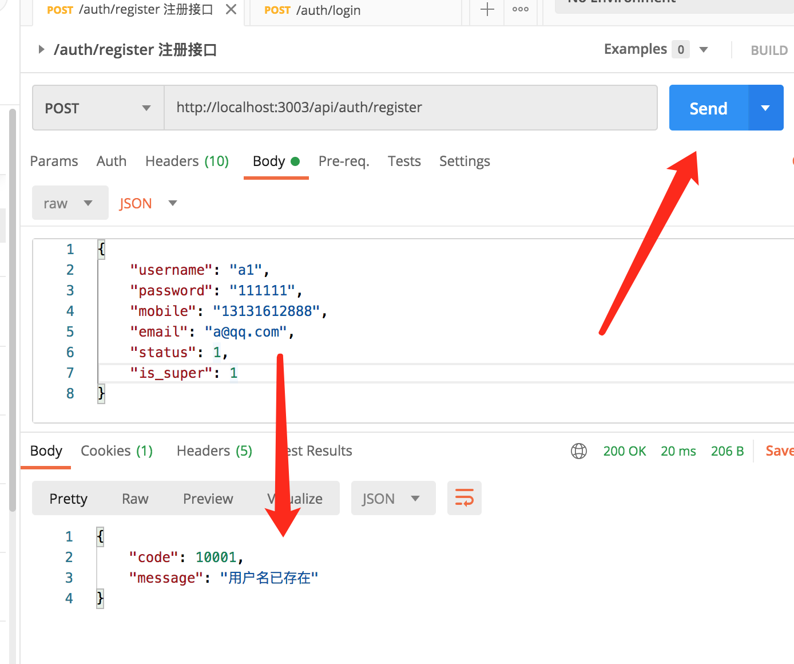
Task: Click the request title /auth/register 注册接口
Action: pos(135,50)
